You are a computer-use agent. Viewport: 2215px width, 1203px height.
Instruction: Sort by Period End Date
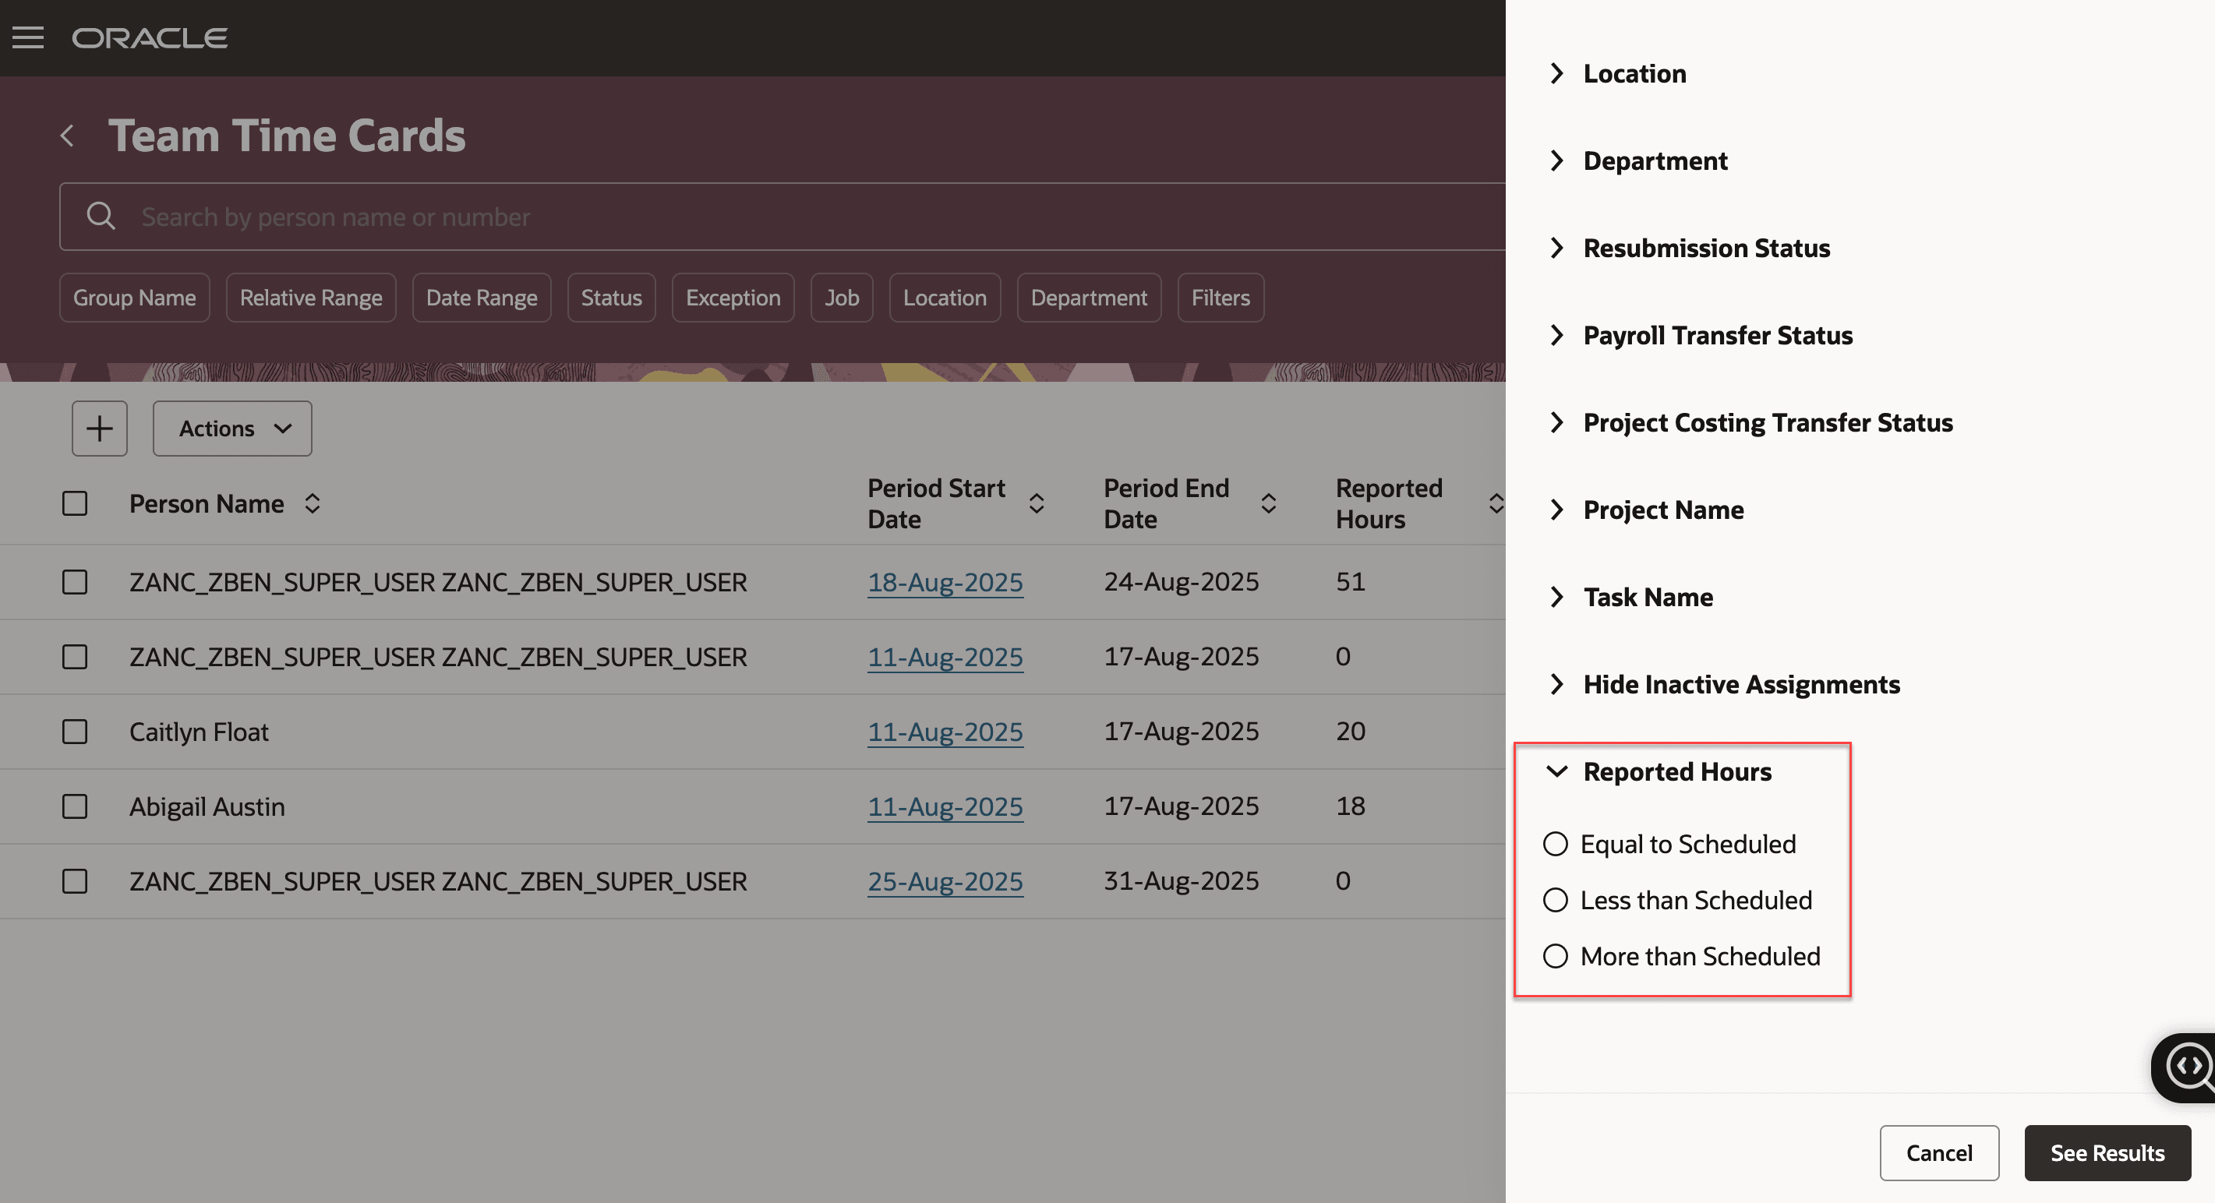(x=1268, y=503)
